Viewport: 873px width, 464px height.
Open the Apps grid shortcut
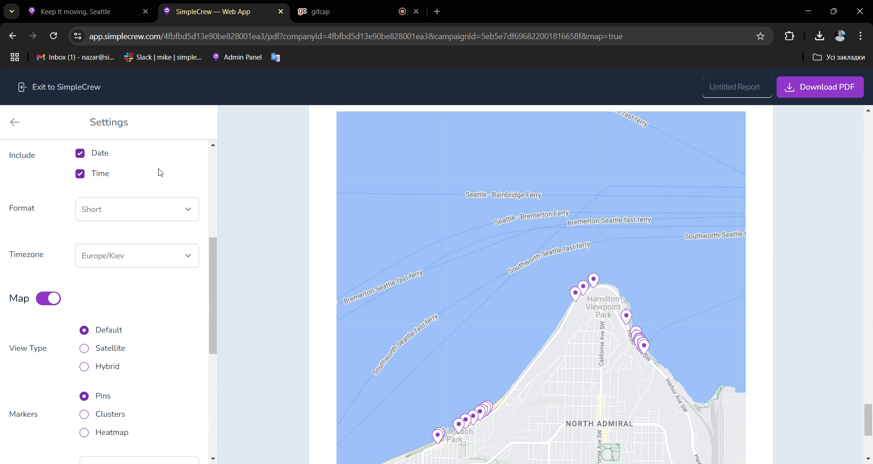15,57
